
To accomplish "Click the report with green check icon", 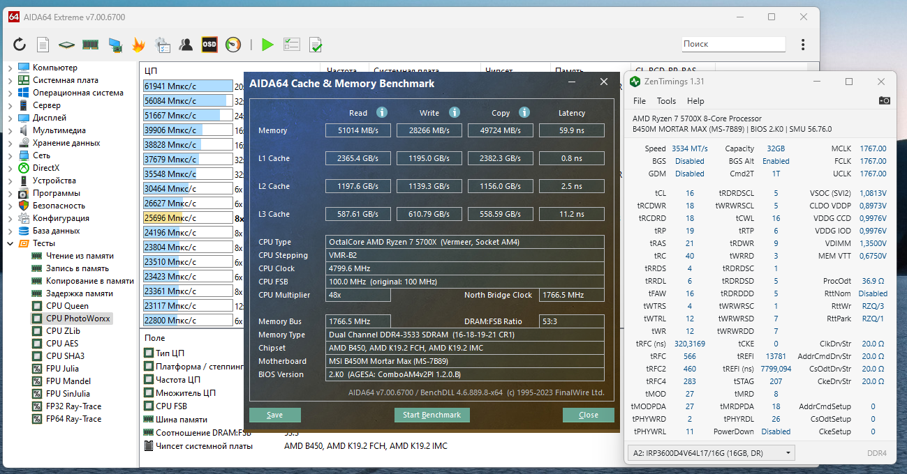I will pos(316,45).
